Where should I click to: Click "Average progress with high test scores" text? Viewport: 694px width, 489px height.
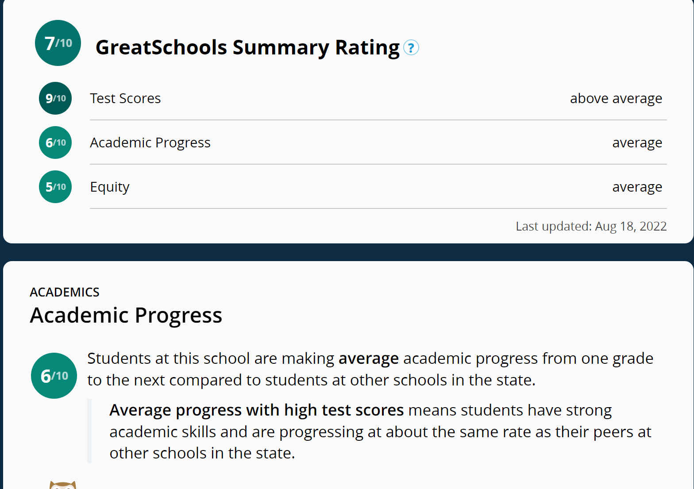[x=256, y=410]
